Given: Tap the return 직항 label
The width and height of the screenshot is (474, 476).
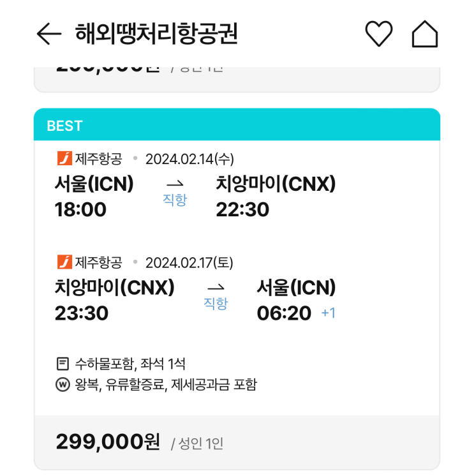Looking at the screenshot, I should [x=216, y=303].
